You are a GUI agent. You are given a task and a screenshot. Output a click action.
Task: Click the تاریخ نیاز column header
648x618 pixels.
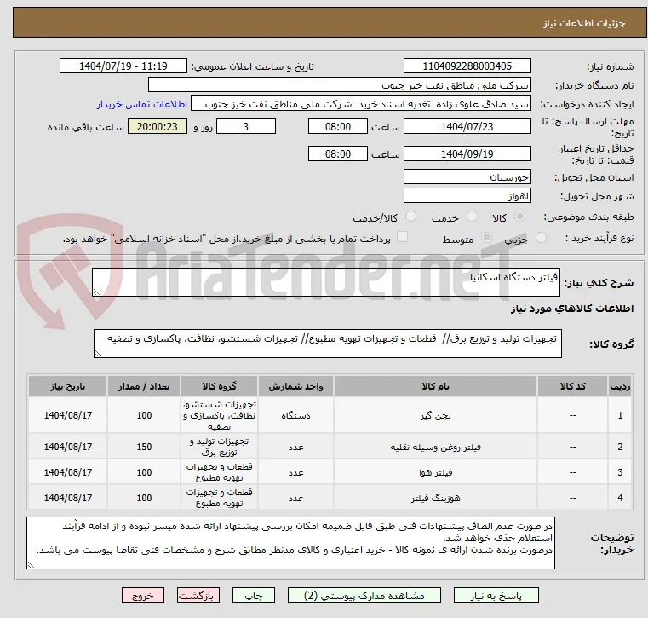pos(68,386)
